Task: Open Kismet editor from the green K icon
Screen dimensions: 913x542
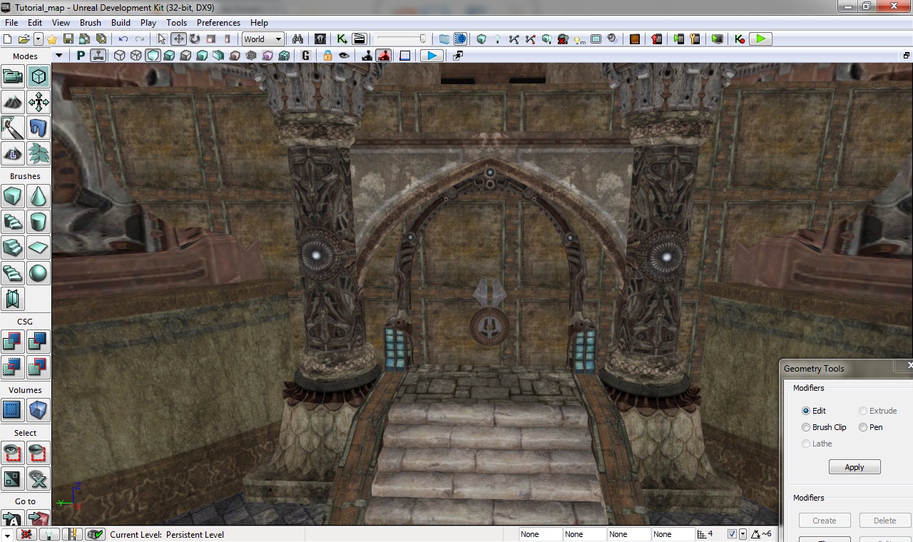Action: tap(342, 39)
